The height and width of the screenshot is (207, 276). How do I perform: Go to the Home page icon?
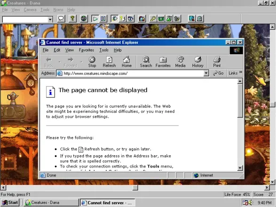tap(126, 62)
